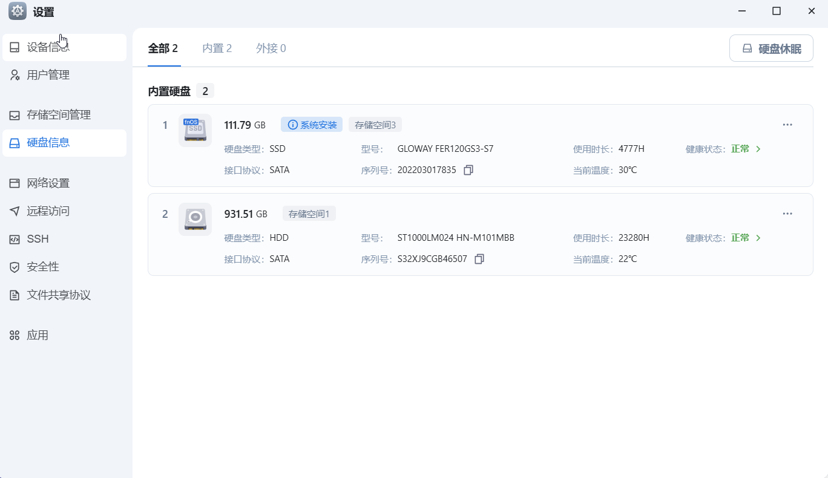The width and height of the screenshot is (828, 478).
Task: Open more options for 111.79 GB disk
Action: [x=787, y=125]
